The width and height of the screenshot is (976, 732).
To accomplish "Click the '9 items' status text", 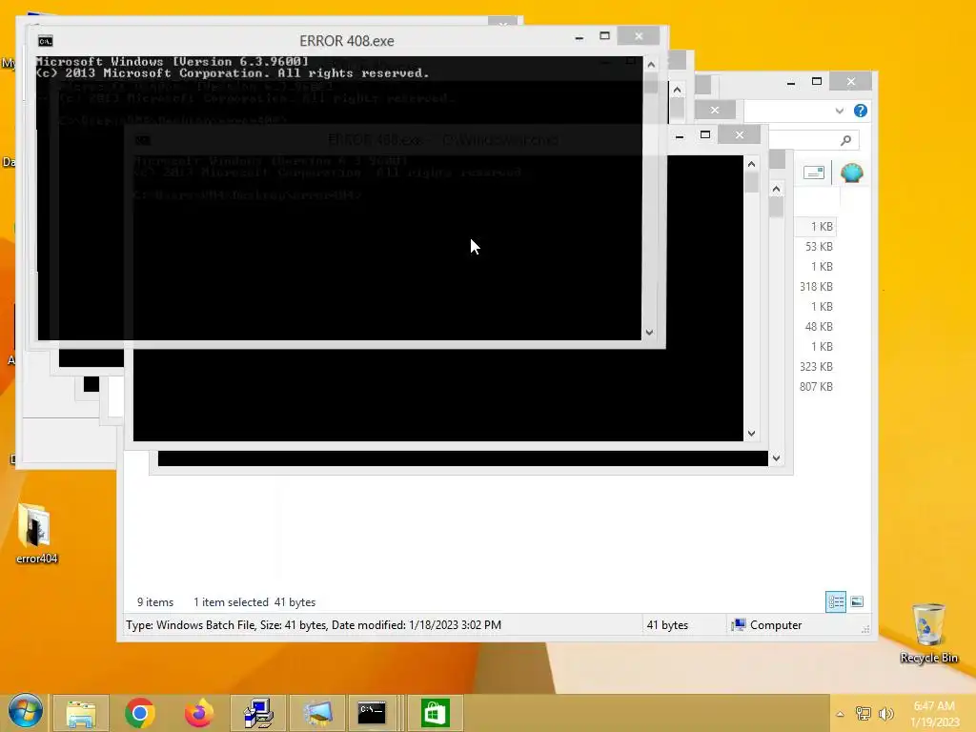I will [x=155, y=602].
